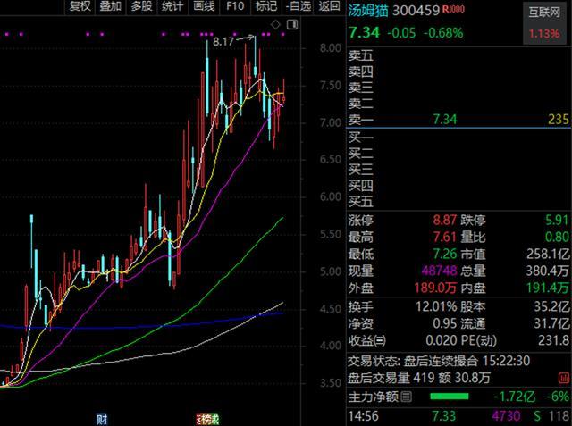Click the 返回 back button
This screenshot has width=572, height=426.
coord(329,6)
